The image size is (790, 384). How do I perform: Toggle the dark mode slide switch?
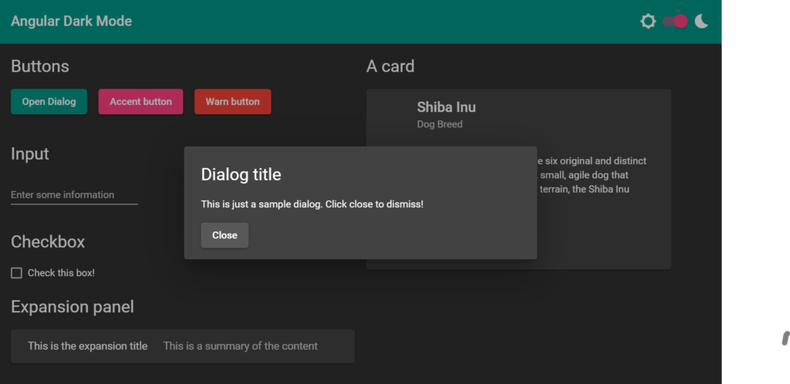tap(675, 22)
